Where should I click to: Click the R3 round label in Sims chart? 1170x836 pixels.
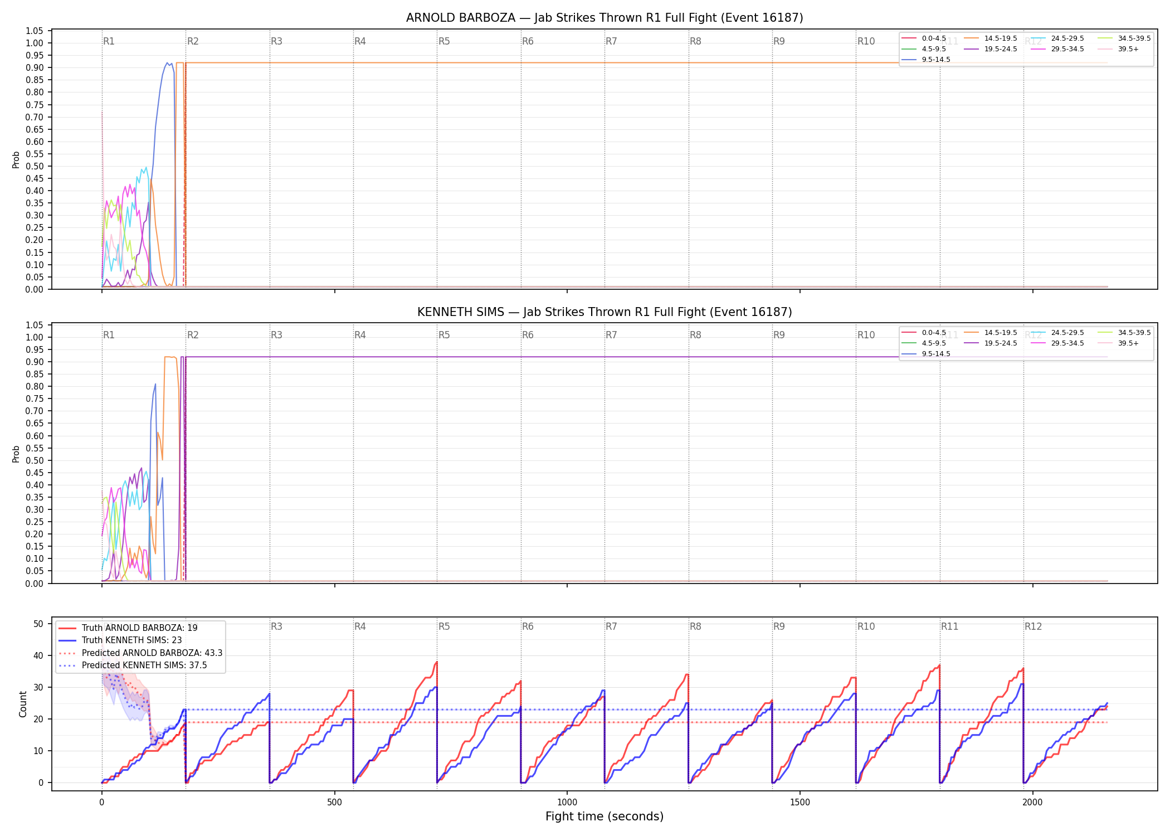(276, 335)
